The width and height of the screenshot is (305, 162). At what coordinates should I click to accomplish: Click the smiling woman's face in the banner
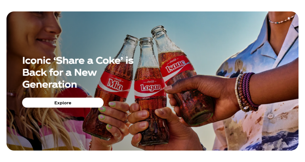coord(39,33)
